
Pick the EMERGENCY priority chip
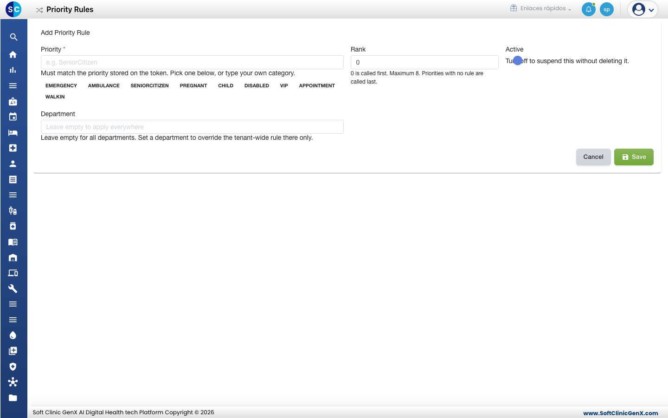click(61, 85)
